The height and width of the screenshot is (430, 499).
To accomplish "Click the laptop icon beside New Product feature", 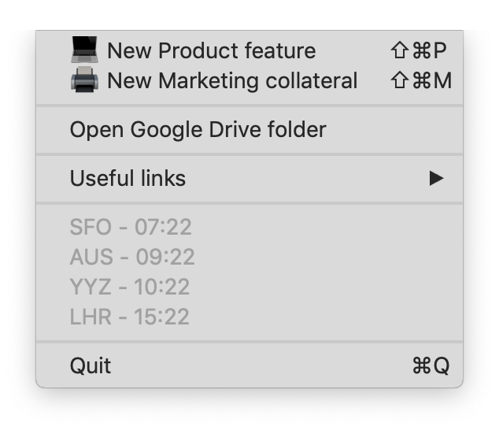I will 84,50.
